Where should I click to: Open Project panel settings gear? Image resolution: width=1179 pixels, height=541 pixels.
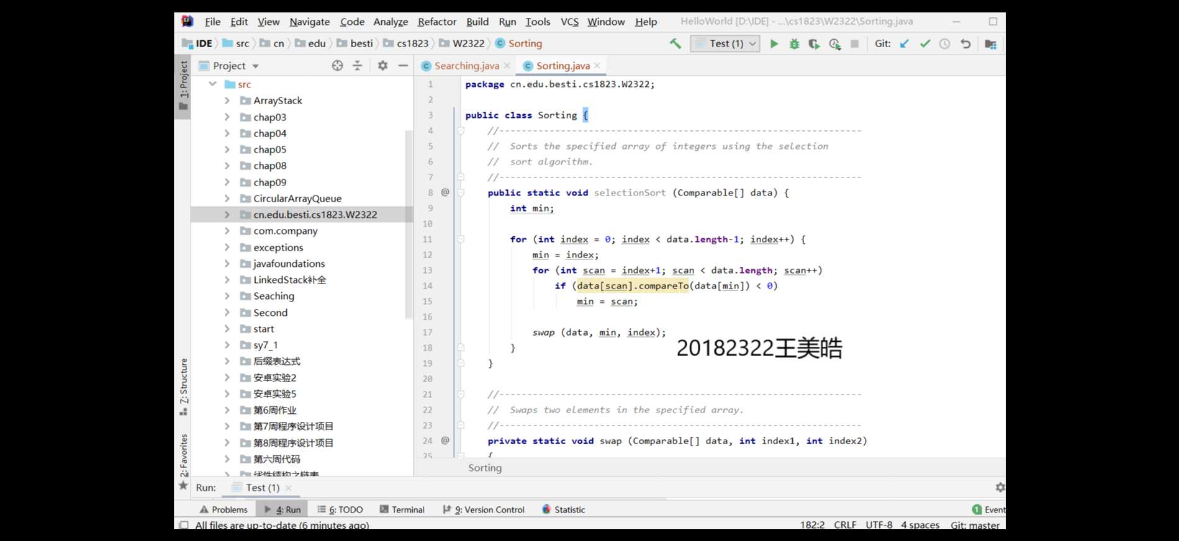(382, 66)
